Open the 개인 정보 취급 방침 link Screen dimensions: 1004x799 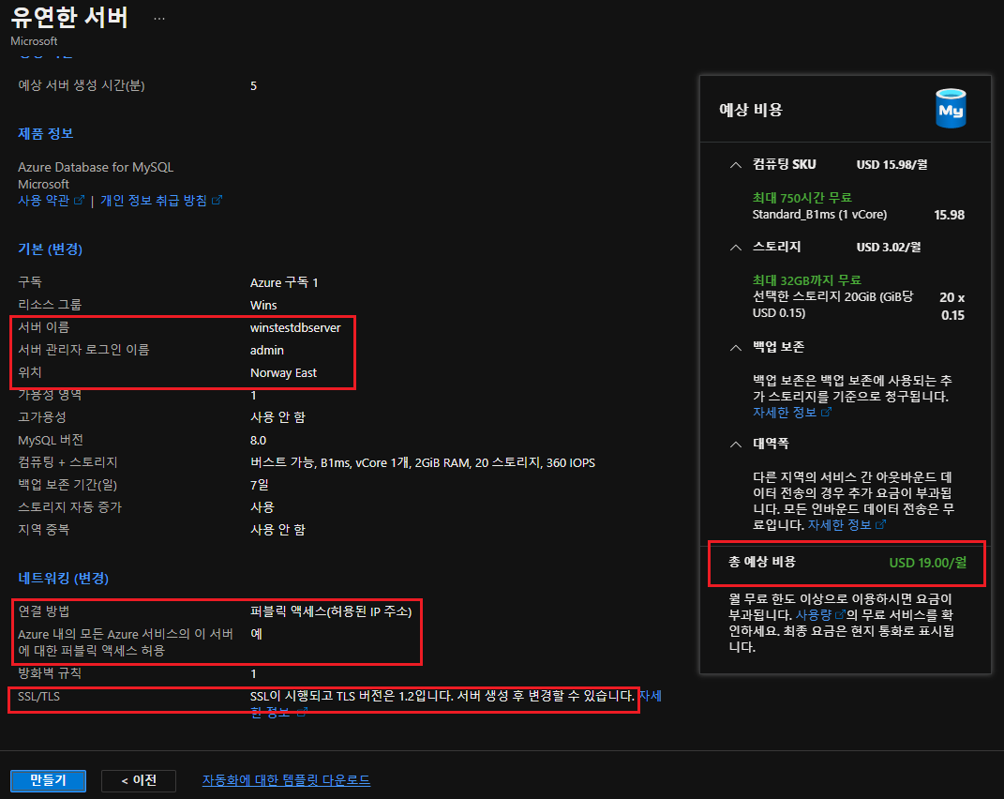[154, 201]
